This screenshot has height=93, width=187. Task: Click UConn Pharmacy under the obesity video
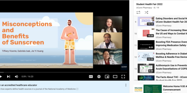point(164,37)
